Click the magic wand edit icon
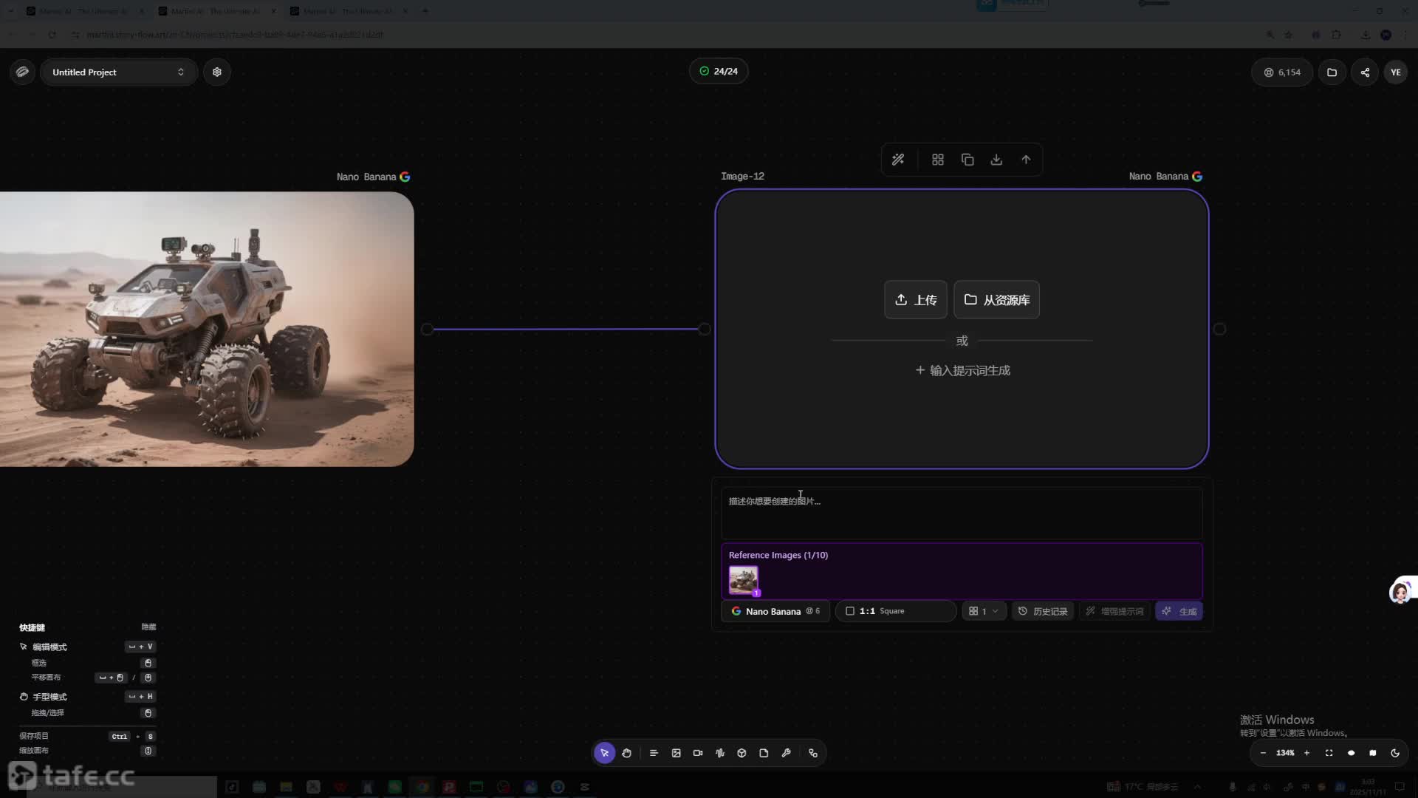The width and height of the screenshot is (1418, 798). pyautogui.click(x=898, y=160)
